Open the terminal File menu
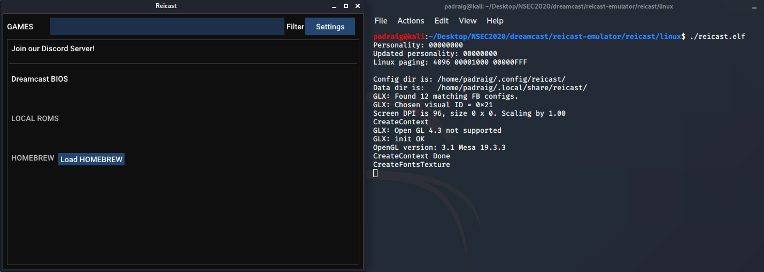 tap(381, 21)
